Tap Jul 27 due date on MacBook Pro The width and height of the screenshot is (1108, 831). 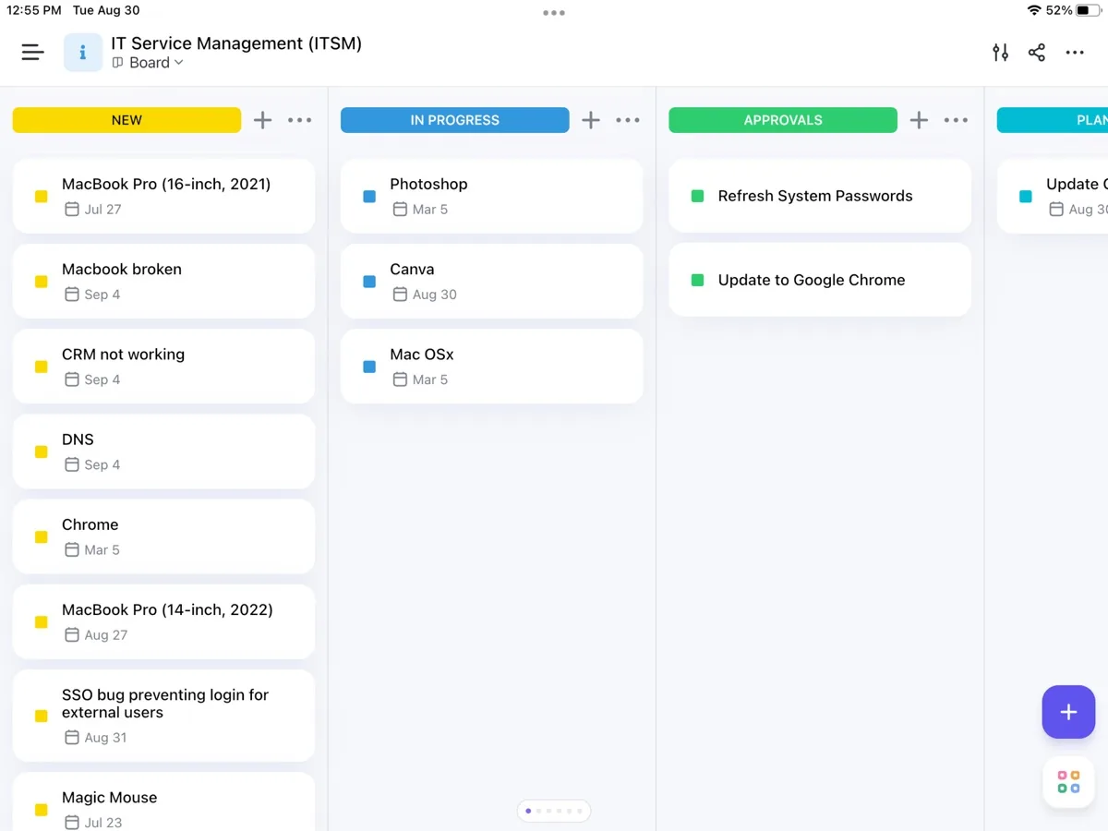[93, 210]
